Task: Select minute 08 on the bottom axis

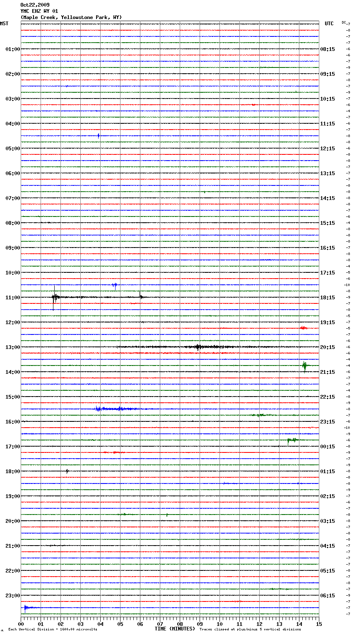Action: [180, 624]
